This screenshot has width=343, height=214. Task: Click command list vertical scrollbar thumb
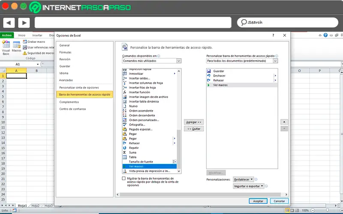(x=179, y=149)
